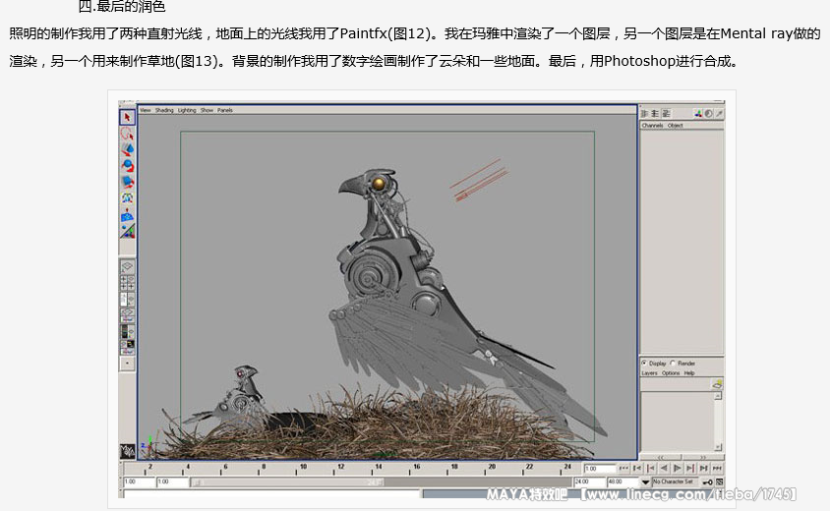Create a new layer with layer icon
Viewport: 830px width, 511px height.
[x=717, y=383]
